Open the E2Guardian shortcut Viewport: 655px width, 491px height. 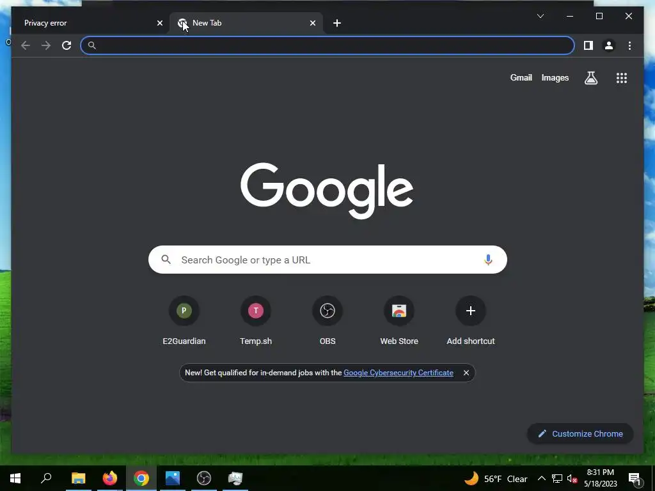click(184, 321)
